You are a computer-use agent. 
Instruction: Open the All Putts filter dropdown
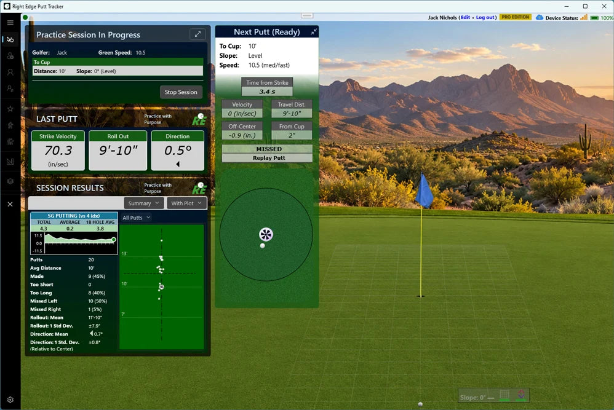point(136,218)
